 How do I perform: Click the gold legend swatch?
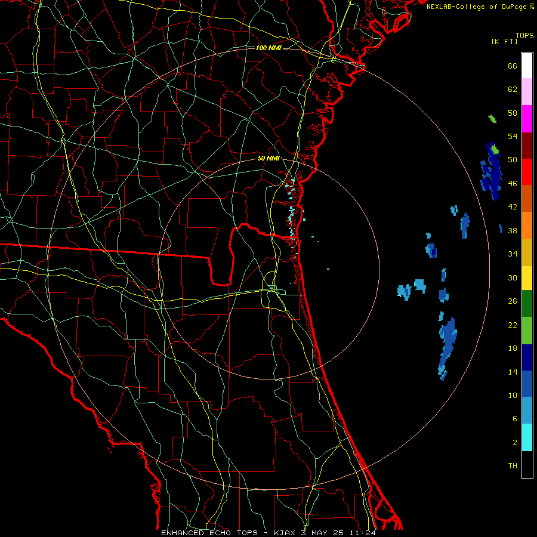[527, 253]
